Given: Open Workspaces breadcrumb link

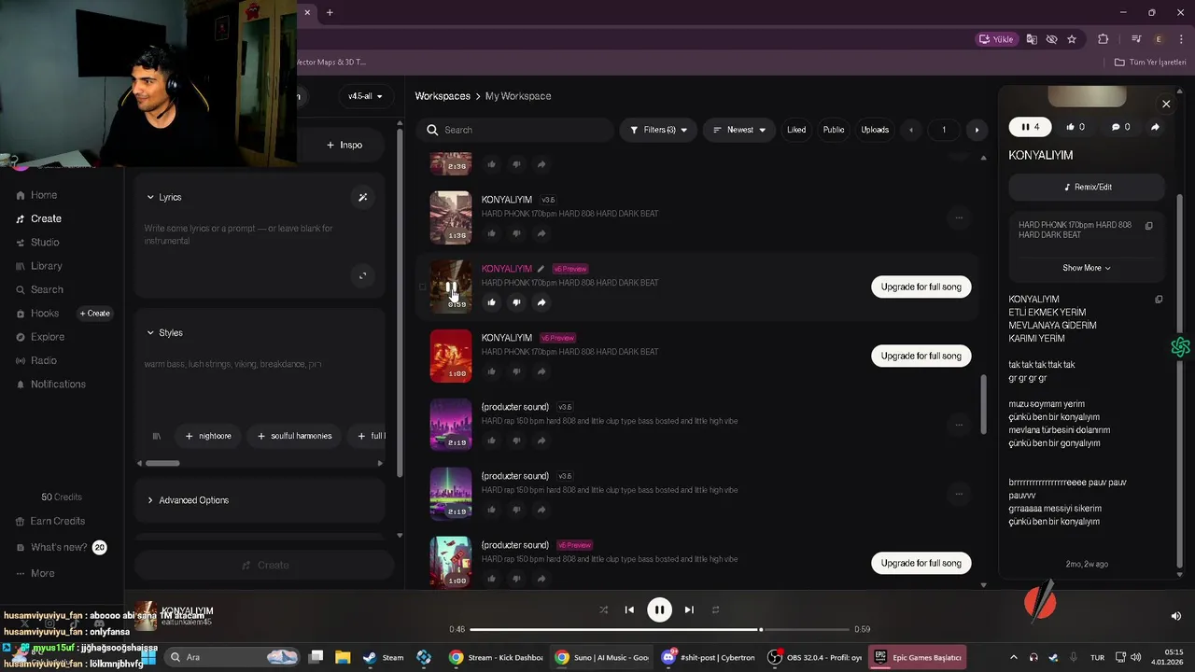Looking at the screenshot, I should click(443, 96).
